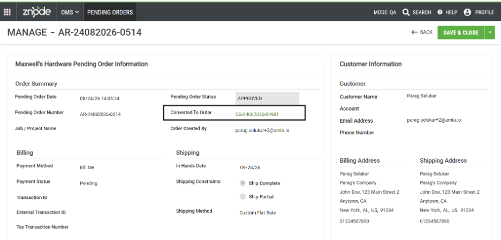The height and width of the screenshot is (240, 501).
Task: Open converted order OS-24082026-04981 link
Action: coord(257,114)
